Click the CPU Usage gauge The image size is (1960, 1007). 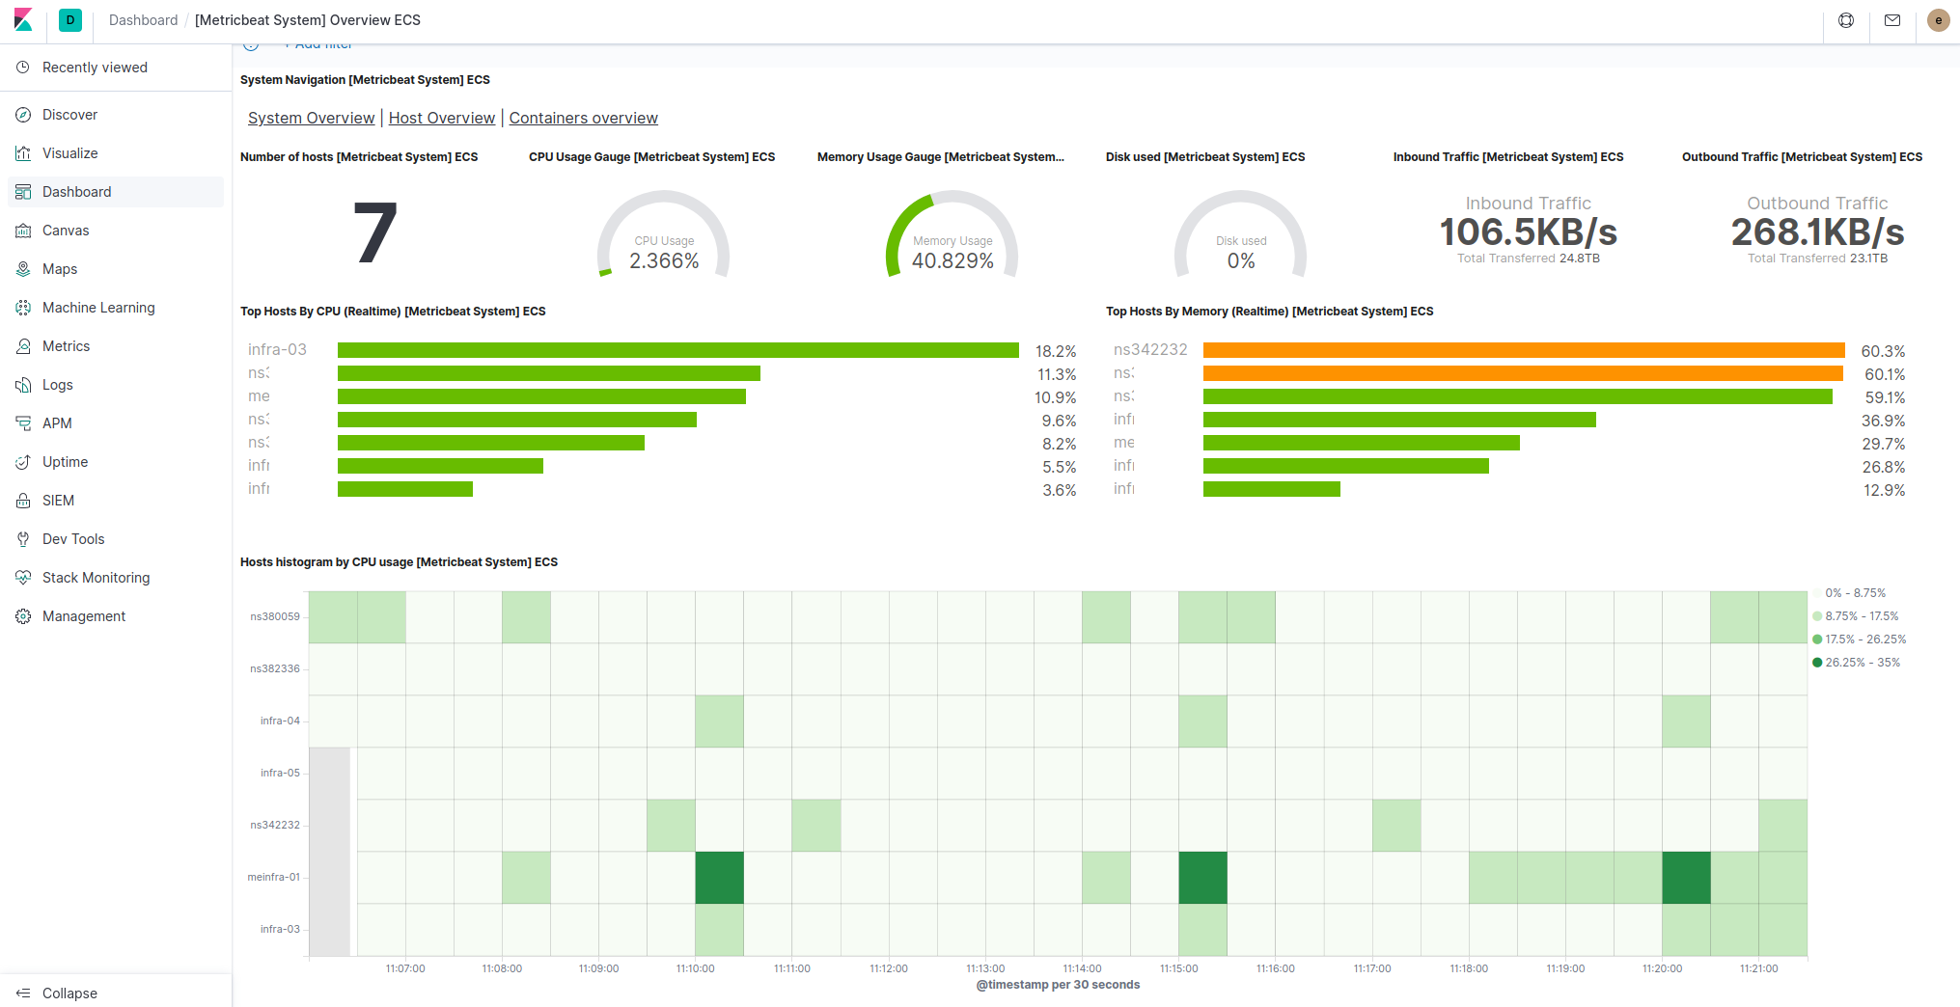coord(664,234)
